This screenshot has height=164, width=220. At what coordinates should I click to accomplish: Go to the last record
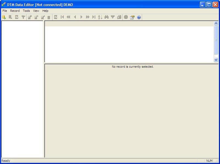94,17
